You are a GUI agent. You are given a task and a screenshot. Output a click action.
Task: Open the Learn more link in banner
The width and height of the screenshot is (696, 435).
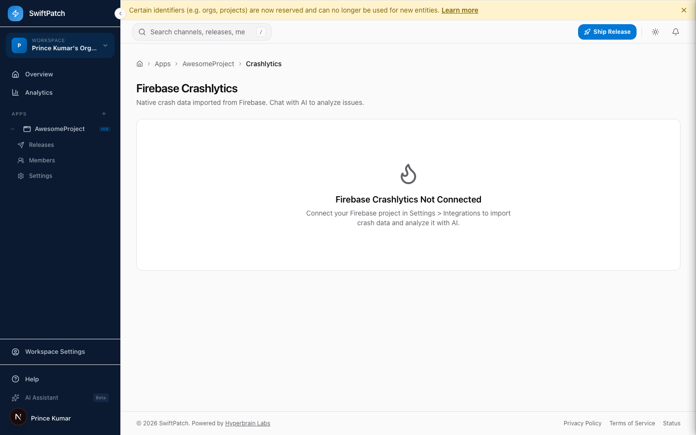tap(460, 10)
